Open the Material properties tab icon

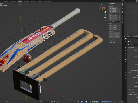point(125,75)
